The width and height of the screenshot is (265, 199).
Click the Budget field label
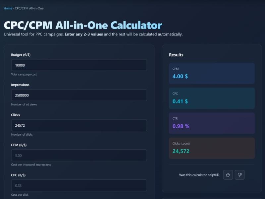click(x=21, y=55)
